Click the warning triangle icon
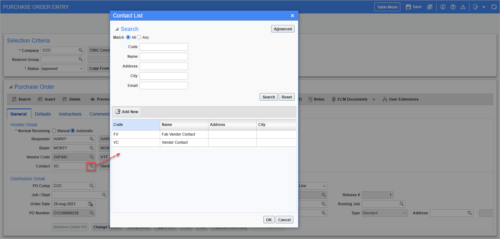This screenshot has height=239, width=500. (463, 7)
